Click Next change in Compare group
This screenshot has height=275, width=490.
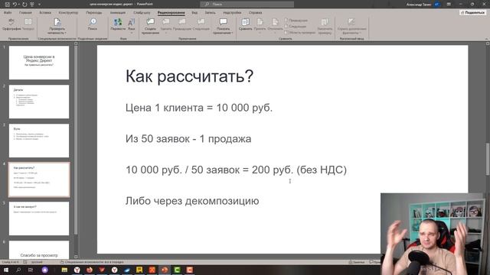[x=296, y=26]
